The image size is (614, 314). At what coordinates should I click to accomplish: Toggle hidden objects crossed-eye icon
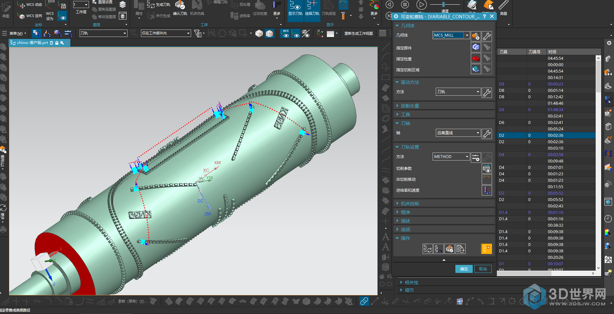[x=306, y=33]
